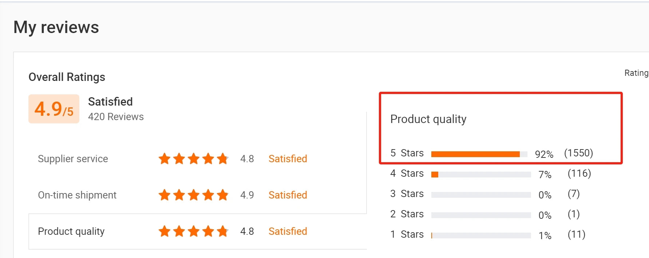Click the 5 Stars count (1550)
Screen dimensions: 649x258
578,153
